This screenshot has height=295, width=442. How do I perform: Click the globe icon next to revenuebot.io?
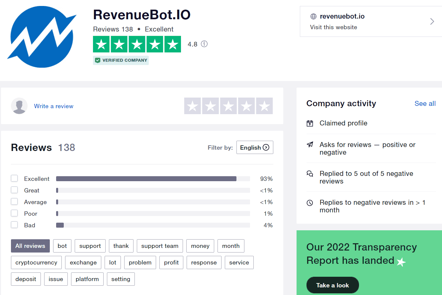tap(313, 16)
